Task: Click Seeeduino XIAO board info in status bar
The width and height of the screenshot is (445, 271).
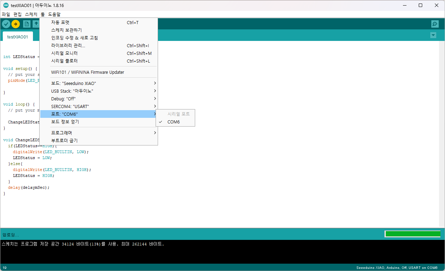Action: click(397, 268)
